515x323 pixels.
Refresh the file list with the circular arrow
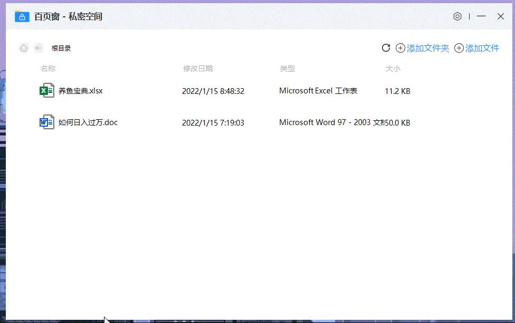tap(386, 47)
